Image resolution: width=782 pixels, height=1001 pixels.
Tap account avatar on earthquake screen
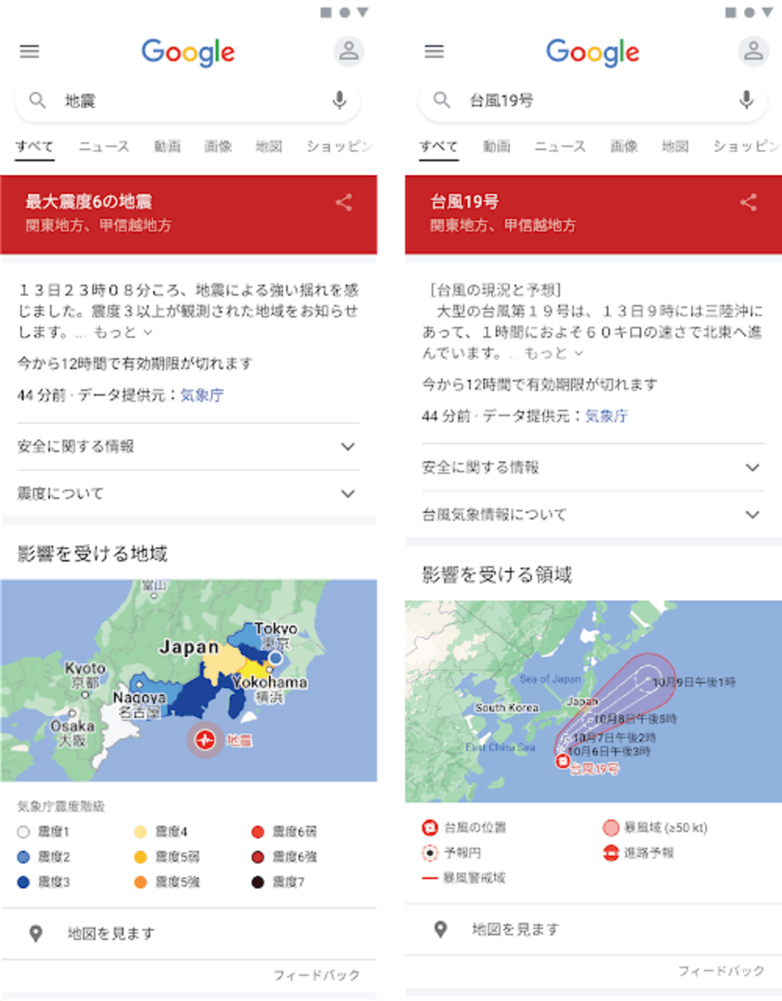[348, 51]
